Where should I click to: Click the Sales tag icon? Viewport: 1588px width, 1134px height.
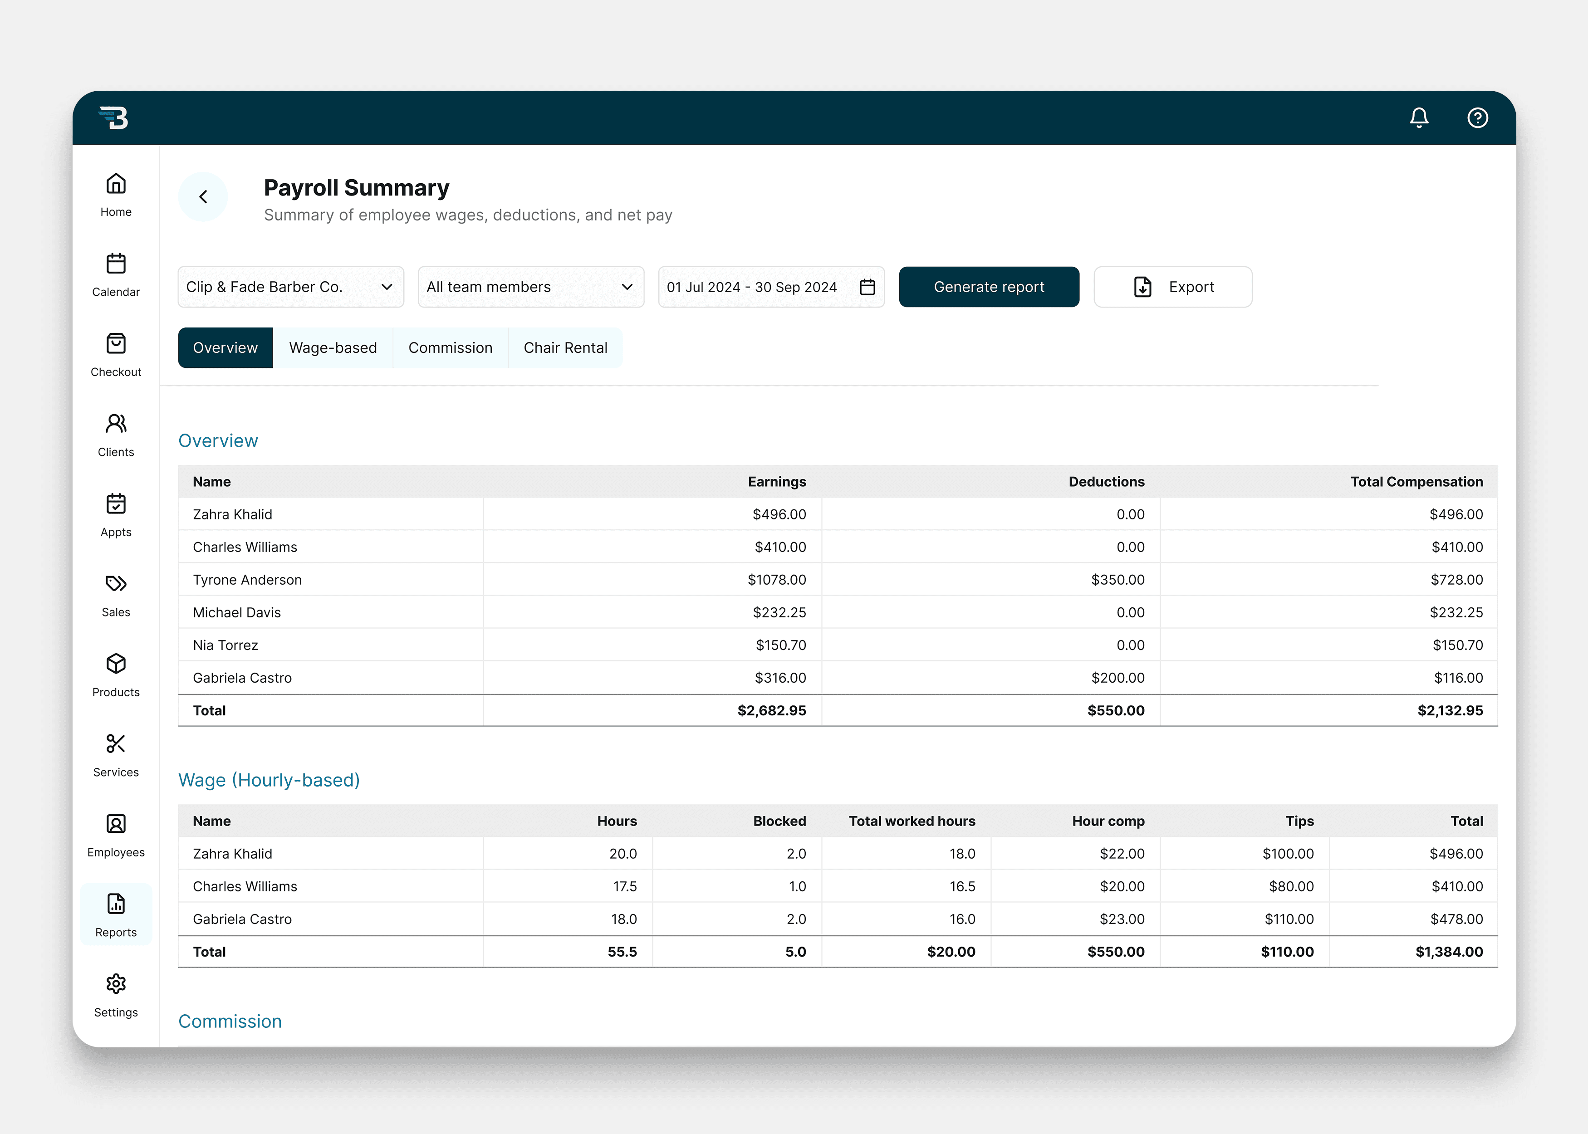coord(116,595)
